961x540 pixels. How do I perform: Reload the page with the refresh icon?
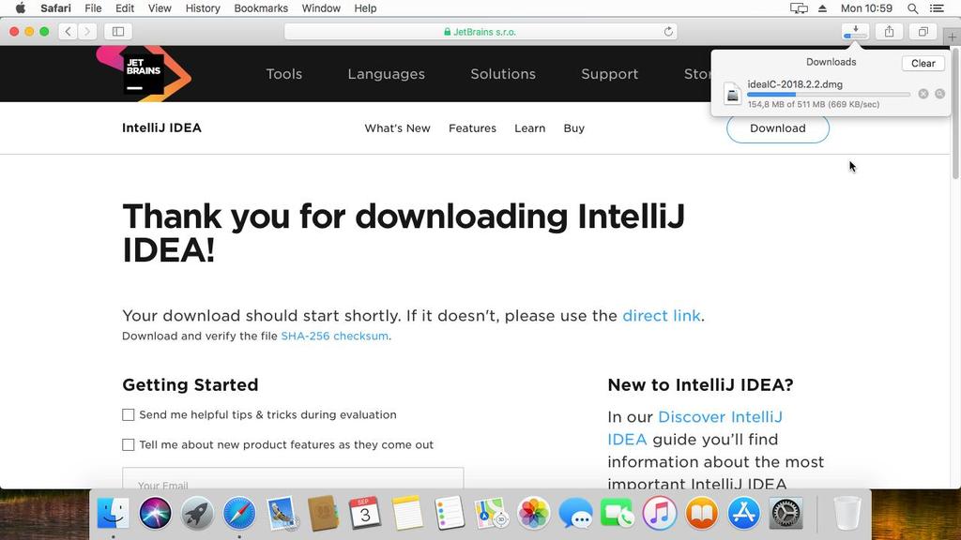668,31
